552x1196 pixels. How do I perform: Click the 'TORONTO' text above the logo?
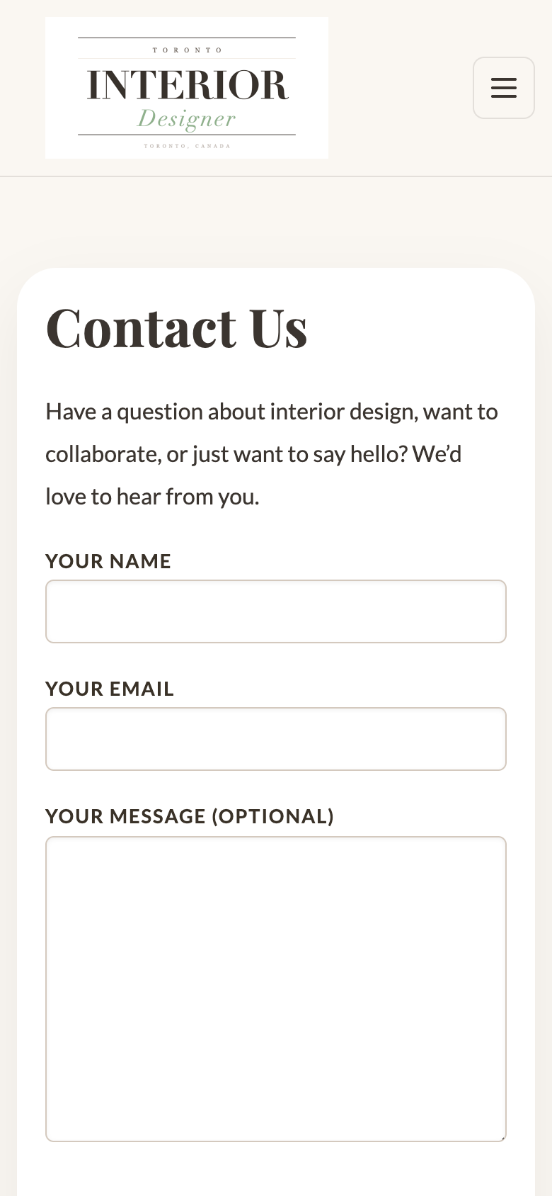[x=187, y=50]
